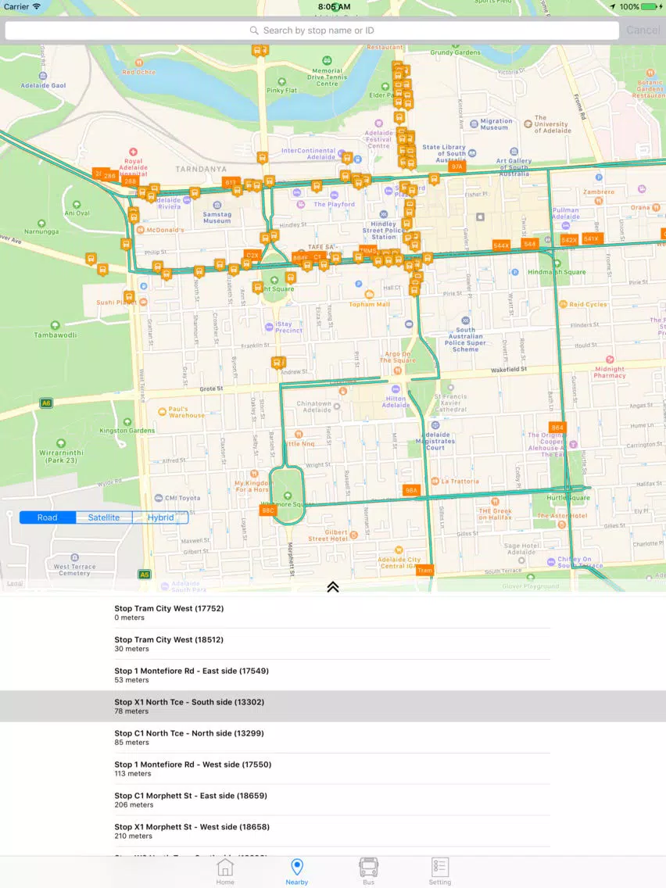Image resolution: width=666 pixels, height=888 pixels.
Task: Tap the 544X route marker
Action: tap(500, 245)
